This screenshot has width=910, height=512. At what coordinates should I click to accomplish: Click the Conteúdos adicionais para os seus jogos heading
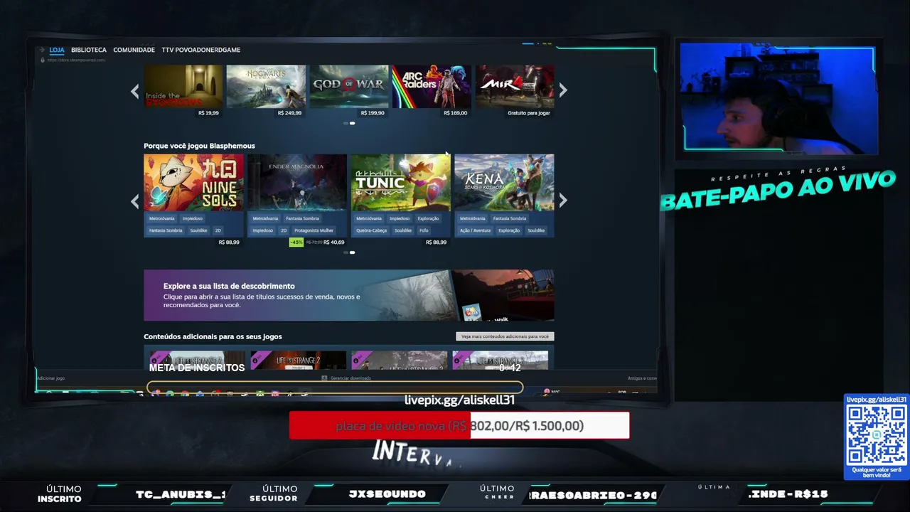click(x=213, y=336)
